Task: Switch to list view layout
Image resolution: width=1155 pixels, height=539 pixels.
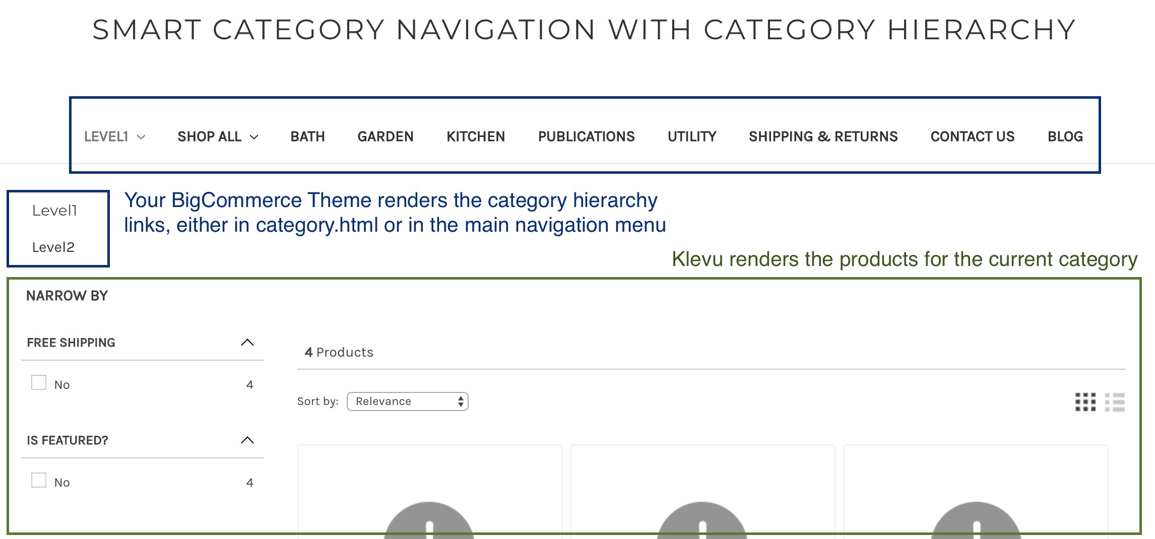Action: [x=1115, y=402]
